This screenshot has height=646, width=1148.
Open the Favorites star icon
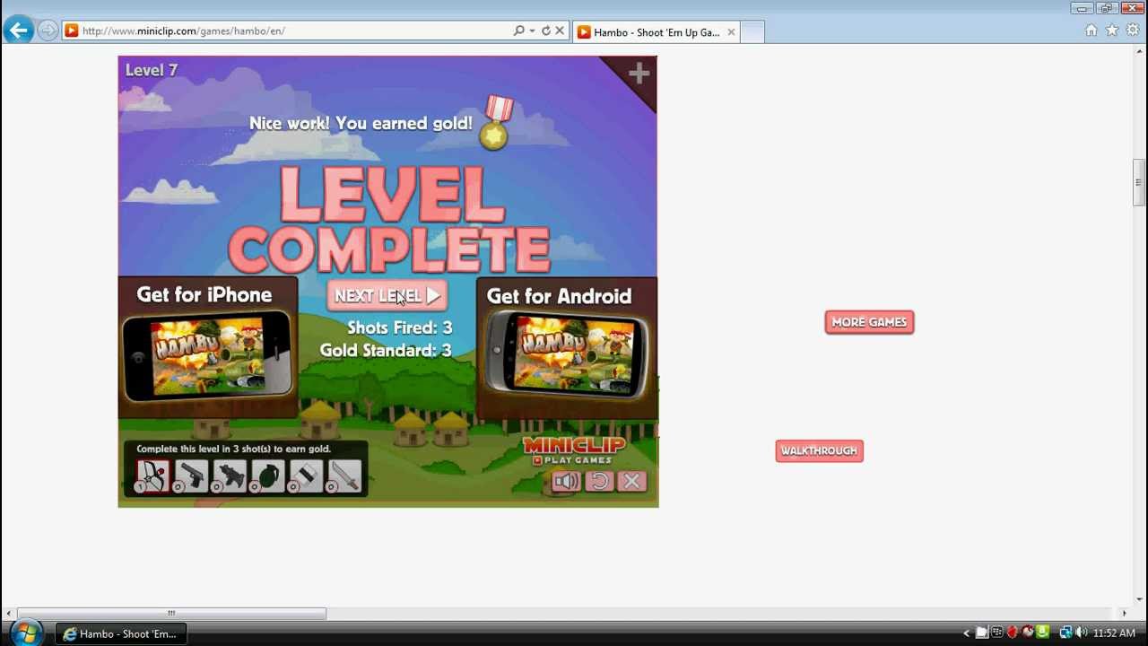point(1112,31)
